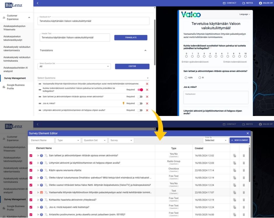Open the Type filter dropdown in the editor
This screenshot has height=218, width=274.
[x=68, y=140]
